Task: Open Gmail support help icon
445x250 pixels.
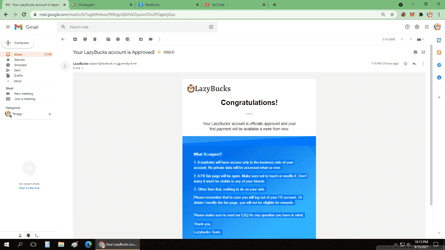Action: coord(407,27)
